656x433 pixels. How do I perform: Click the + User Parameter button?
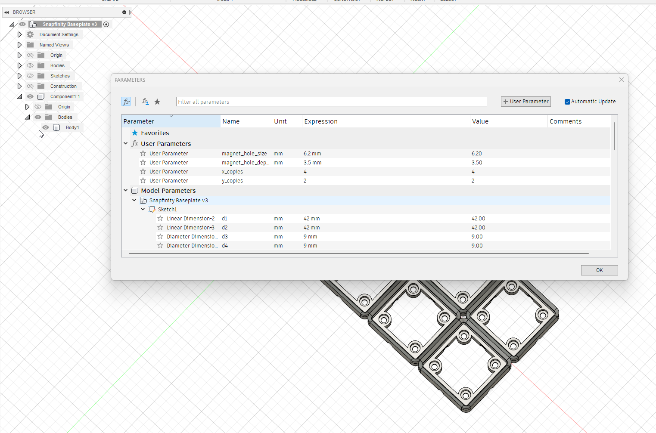pyautogui.click(x=526, y=102)
